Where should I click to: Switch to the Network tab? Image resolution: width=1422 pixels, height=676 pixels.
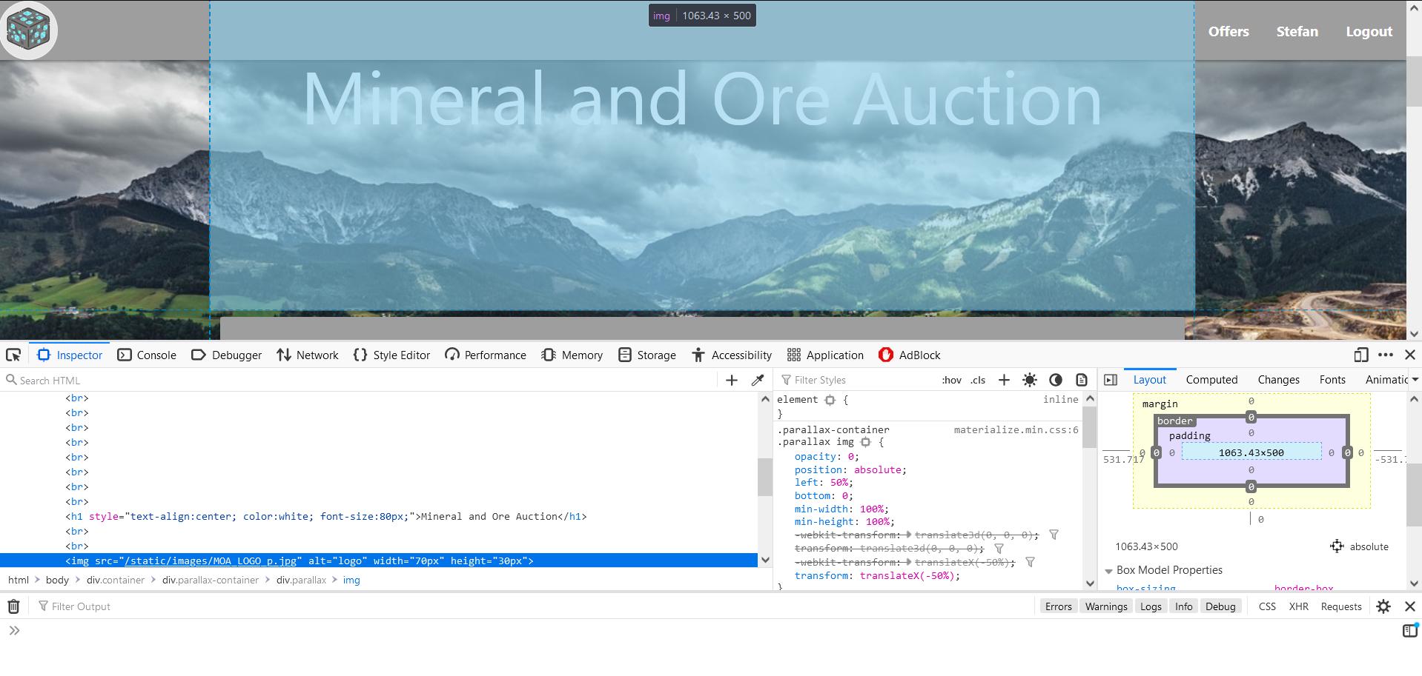307,355
